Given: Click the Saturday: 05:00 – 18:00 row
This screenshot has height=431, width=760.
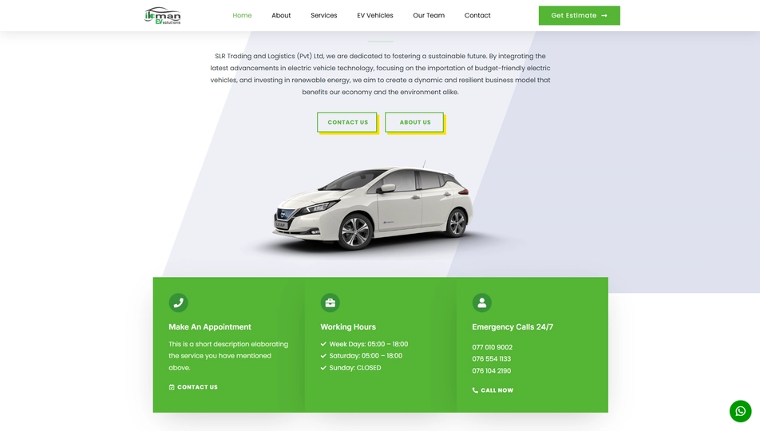Looking at the screenshot, I should 361,356.
